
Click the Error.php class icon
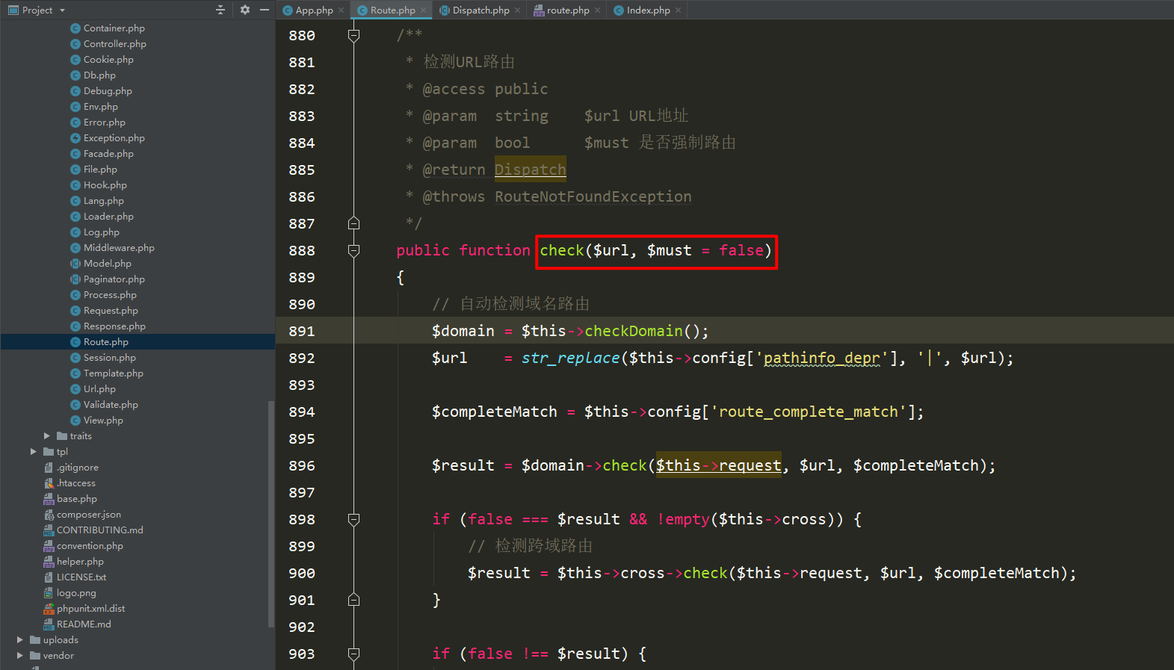pos(75,122)
